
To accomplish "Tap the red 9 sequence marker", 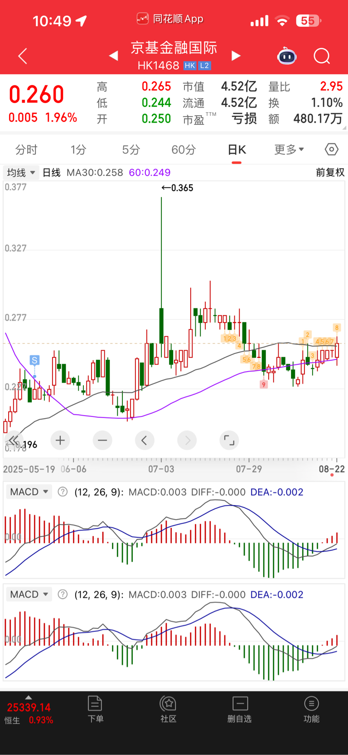I will coord(264,385).
